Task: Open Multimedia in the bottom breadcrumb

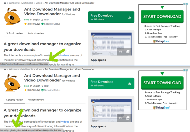Action: point(27,69)
